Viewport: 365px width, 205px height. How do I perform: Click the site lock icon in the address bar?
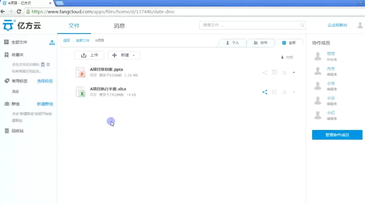click(x=28, y=12)
